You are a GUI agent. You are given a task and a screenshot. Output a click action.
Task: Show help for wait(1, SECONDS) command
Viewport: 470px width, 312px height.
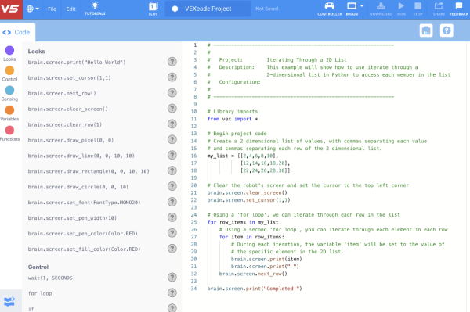172,278
